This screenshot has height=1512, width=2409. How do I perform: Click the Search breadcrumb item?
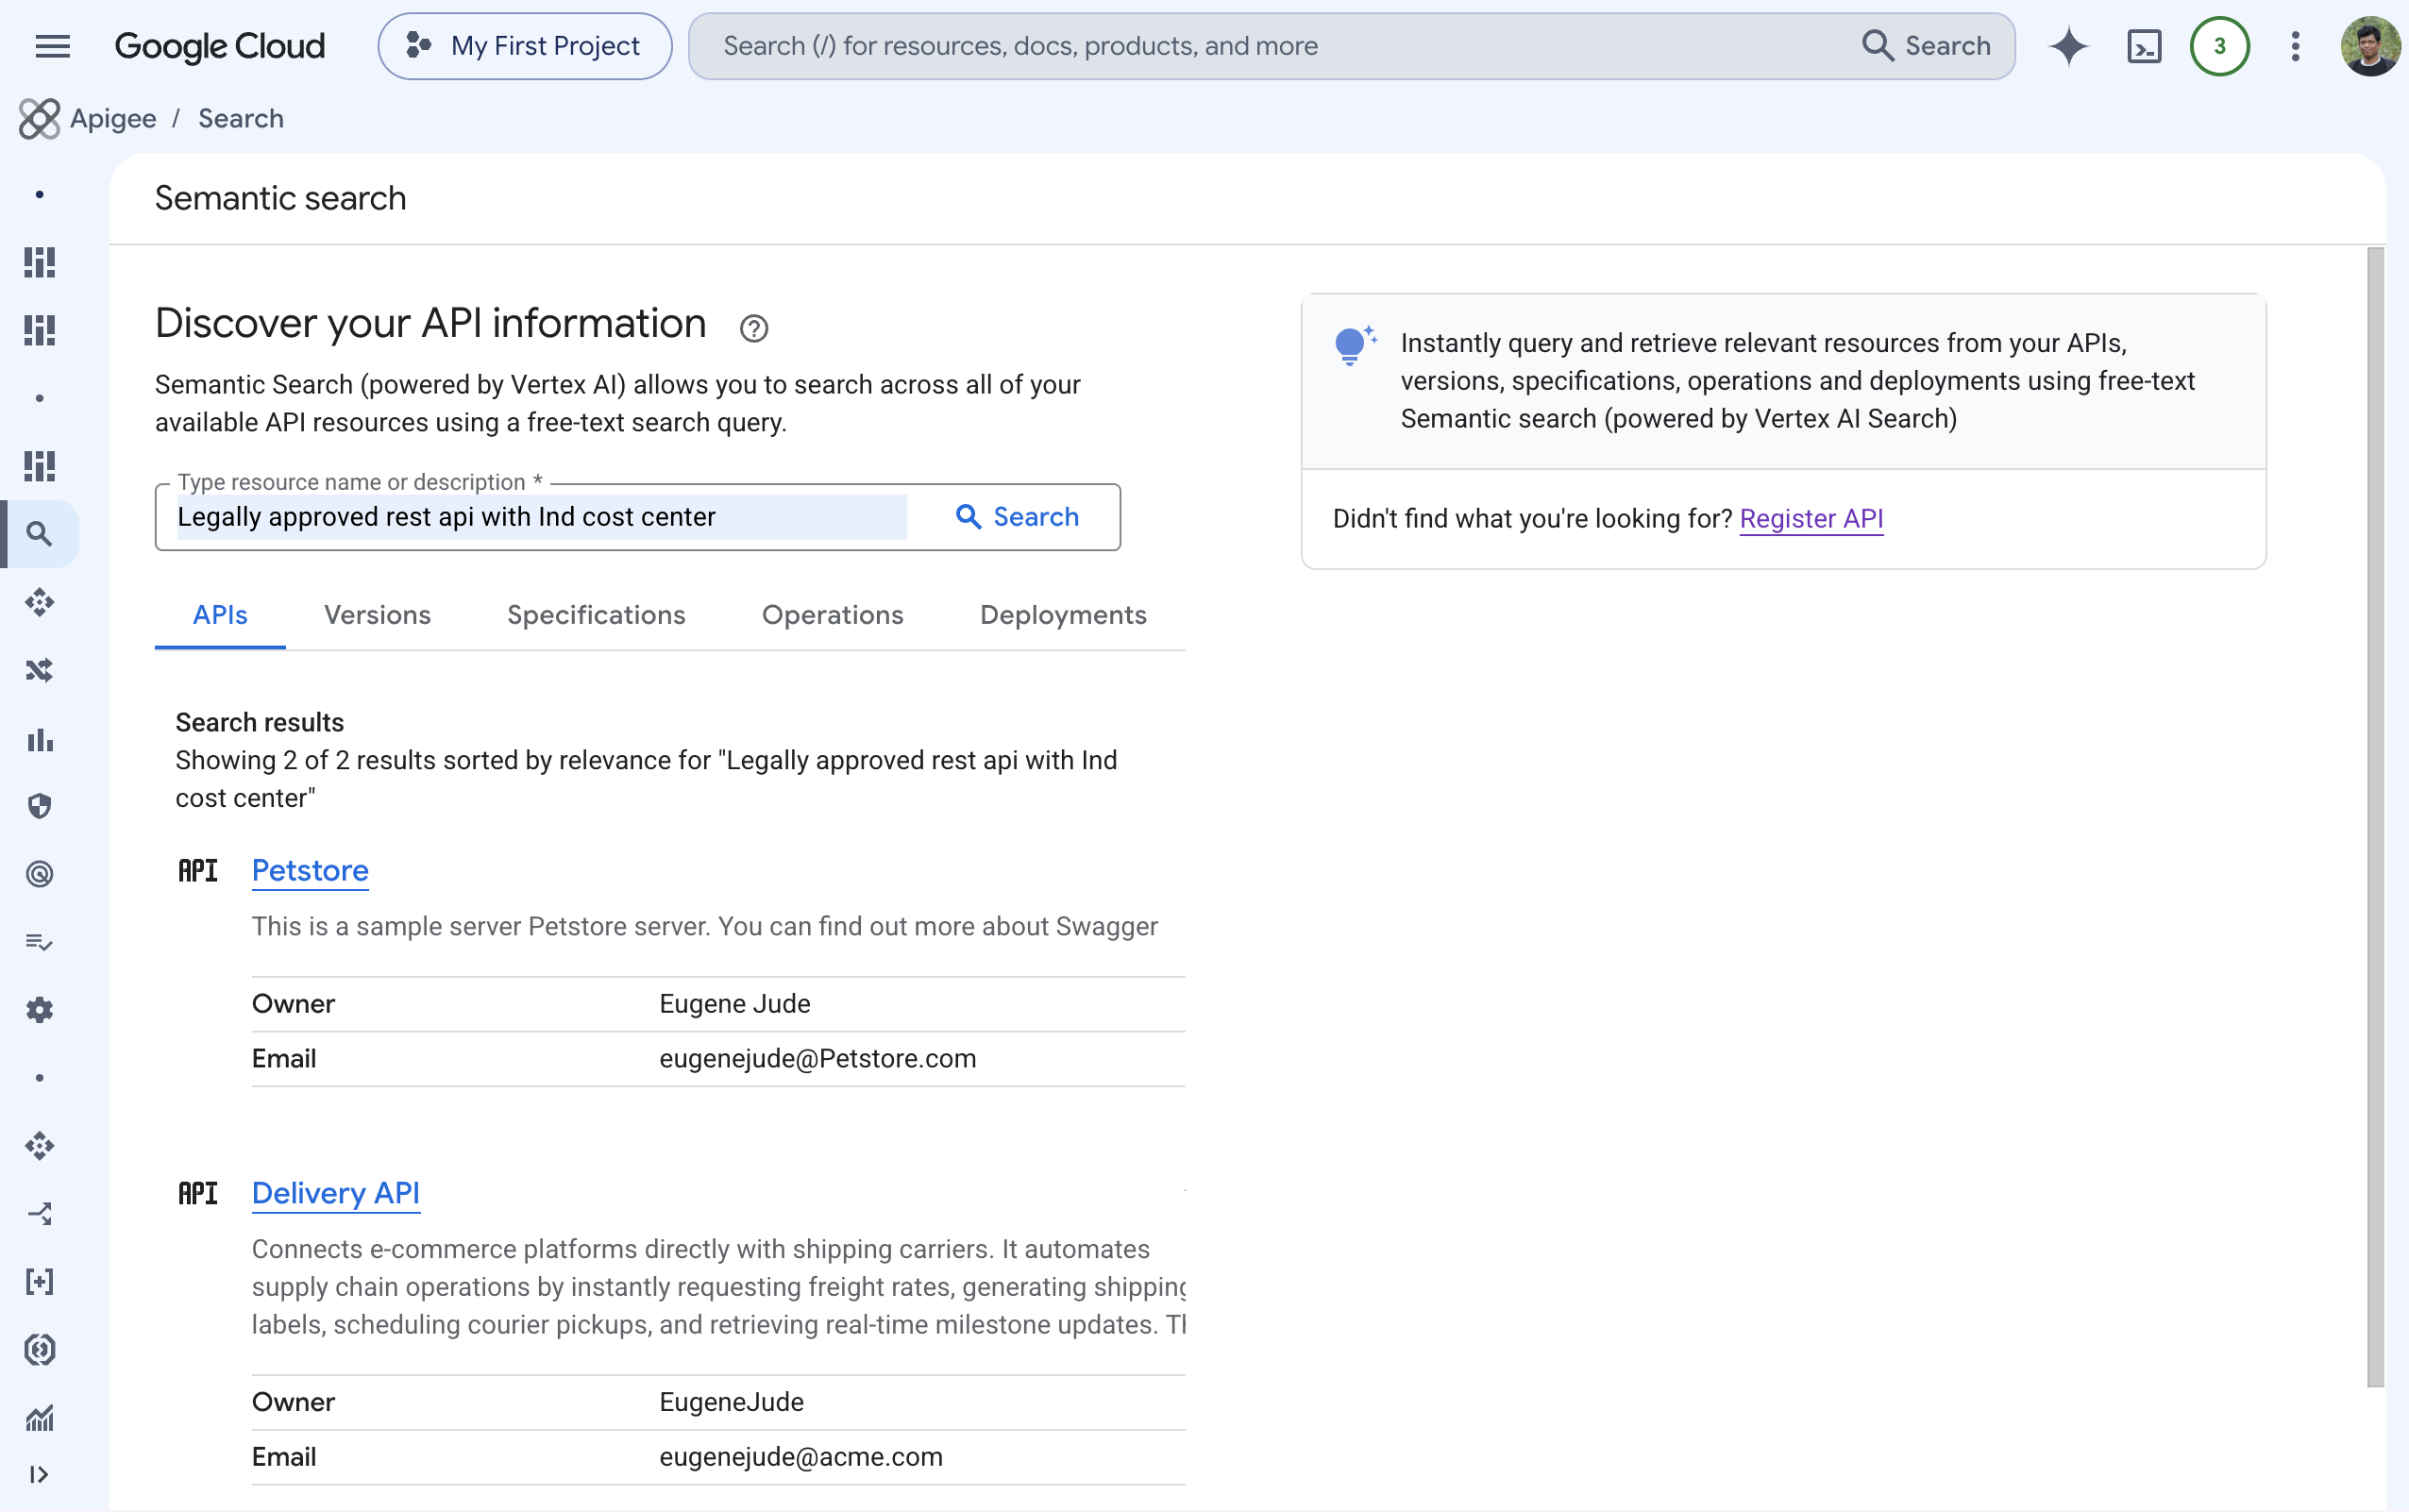coord(241,118)
